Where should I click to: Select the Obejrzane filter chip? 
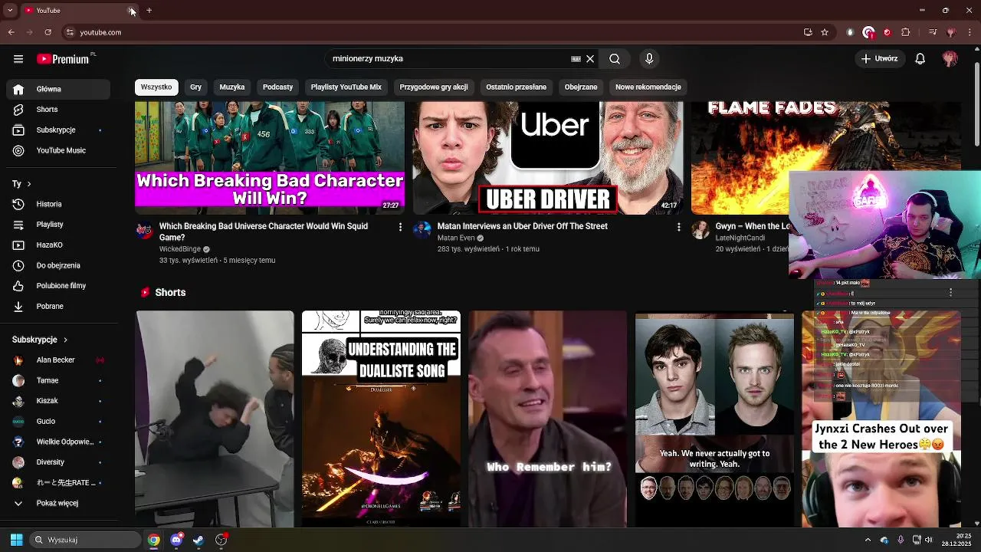pyautogui.click(x=581, y=87)
